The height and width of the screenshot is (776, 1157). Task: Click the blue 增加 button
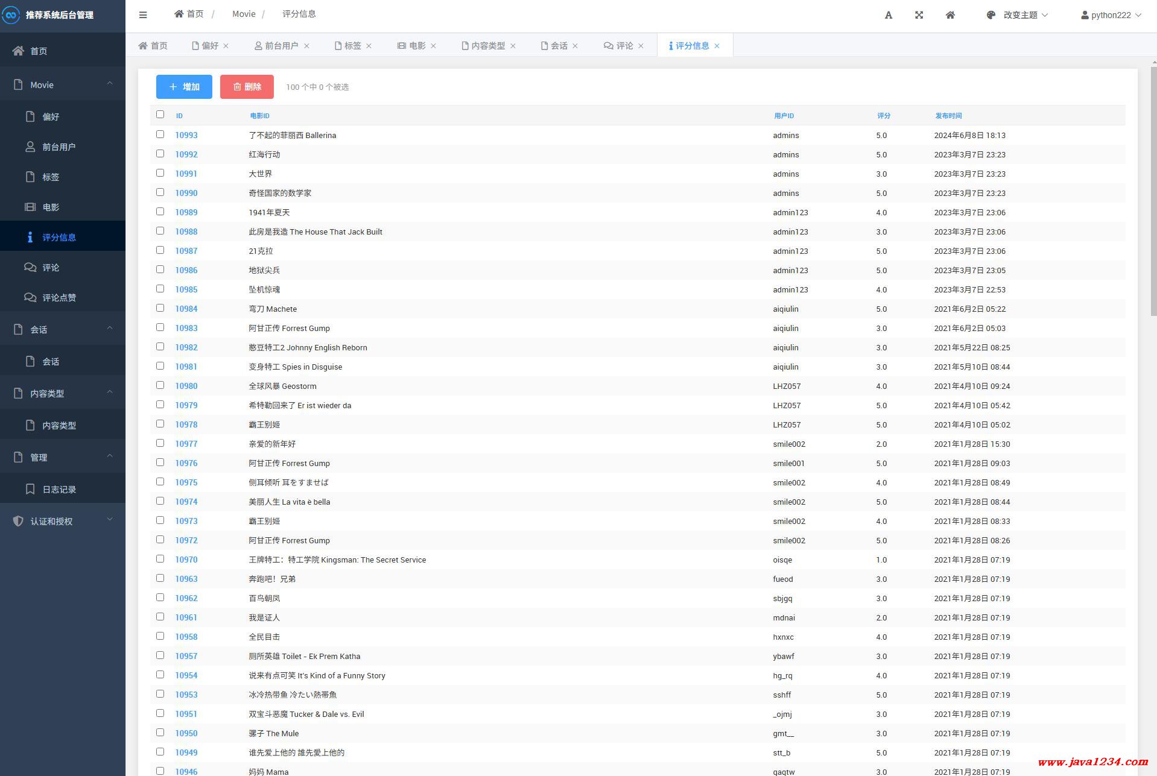[x=184, y=87]
